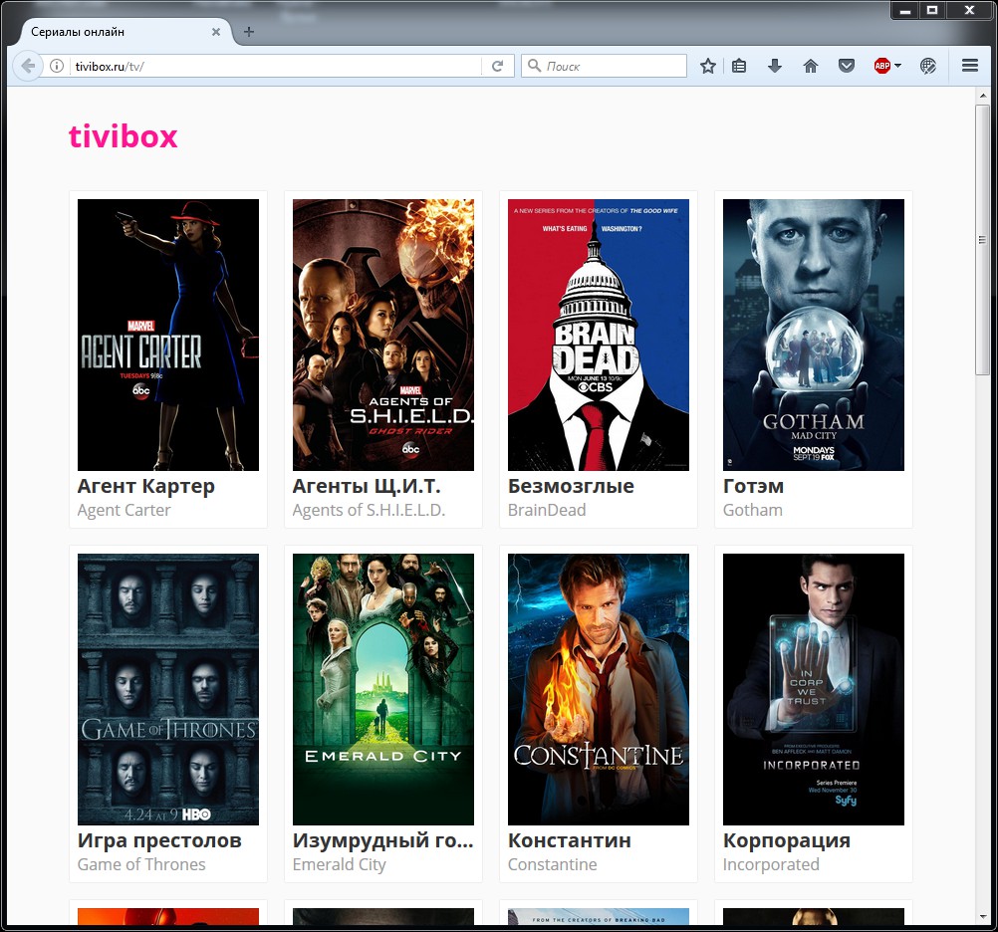Click the Безмозглые title
The height and width of the screenshot is (932, 998).
tap(571, 487)
